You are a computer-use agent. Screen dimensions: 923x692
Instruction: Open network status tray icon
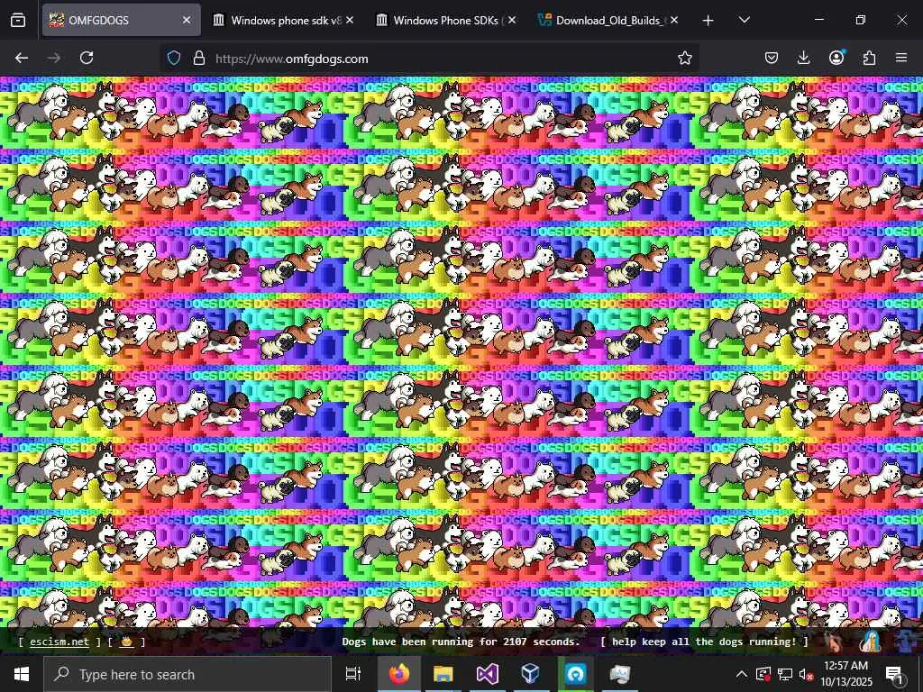tap(785, 674)
